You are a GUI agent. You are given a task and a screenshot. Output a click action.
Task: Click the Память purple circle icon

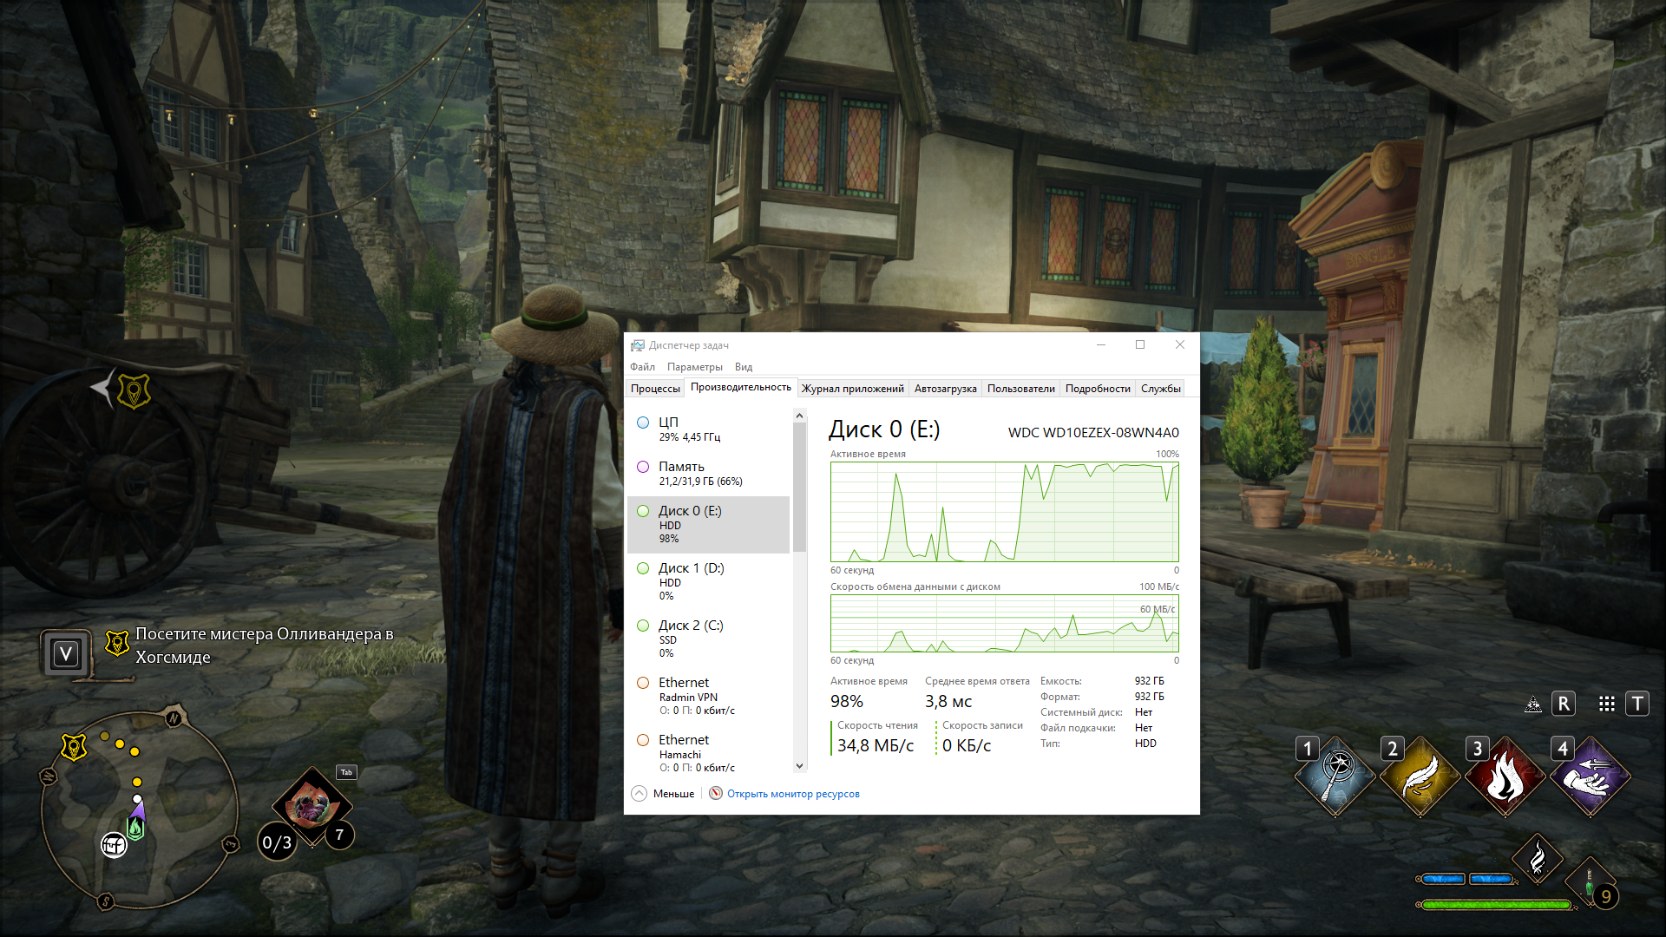point(643,467)
